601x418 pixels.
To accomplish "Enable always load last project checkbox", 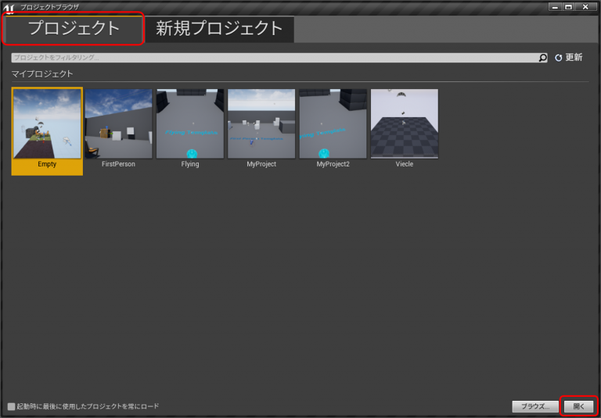I will coord(11,406).
